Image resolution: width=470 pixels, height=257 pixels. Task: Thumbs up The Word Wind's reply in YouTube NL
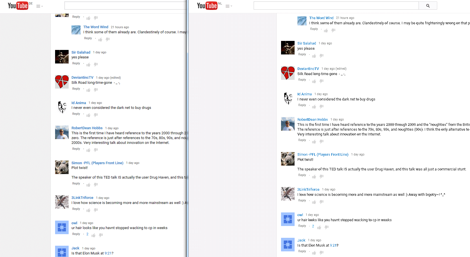pos(326,30)
